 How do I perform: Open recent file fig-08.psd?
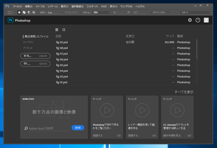[x=62, y=48]
